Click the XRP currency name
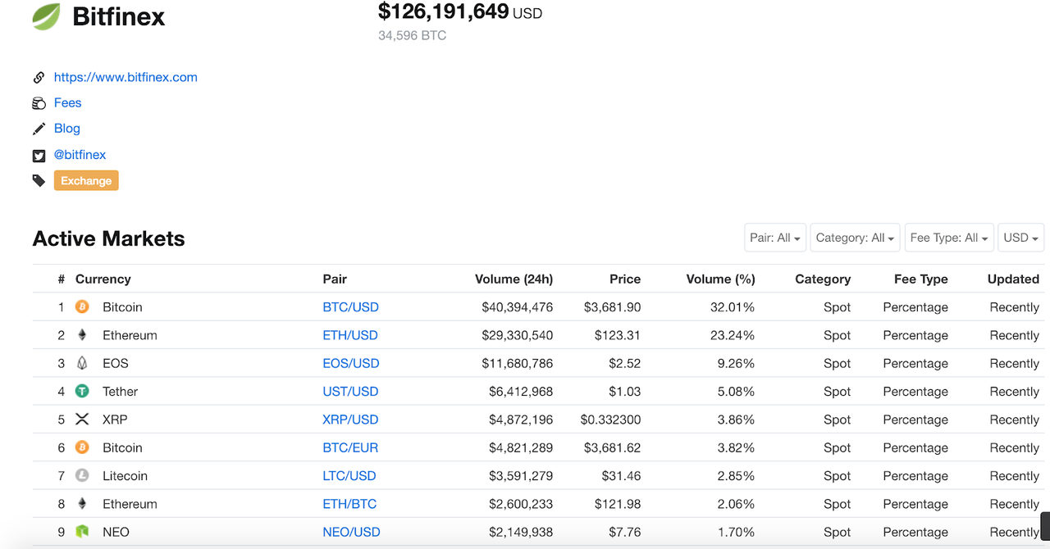The image size is (1050, 549). (115, 420)
